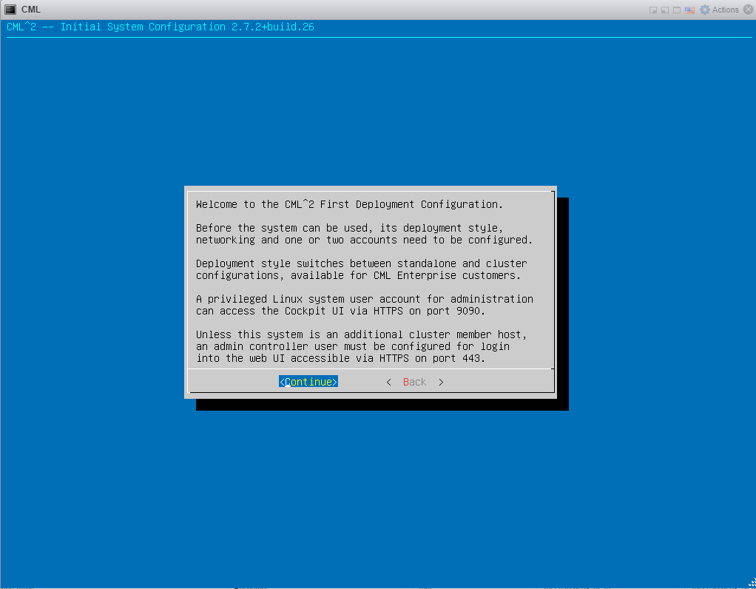
Task: Click the CML window title text
Action: coord(31,10)
